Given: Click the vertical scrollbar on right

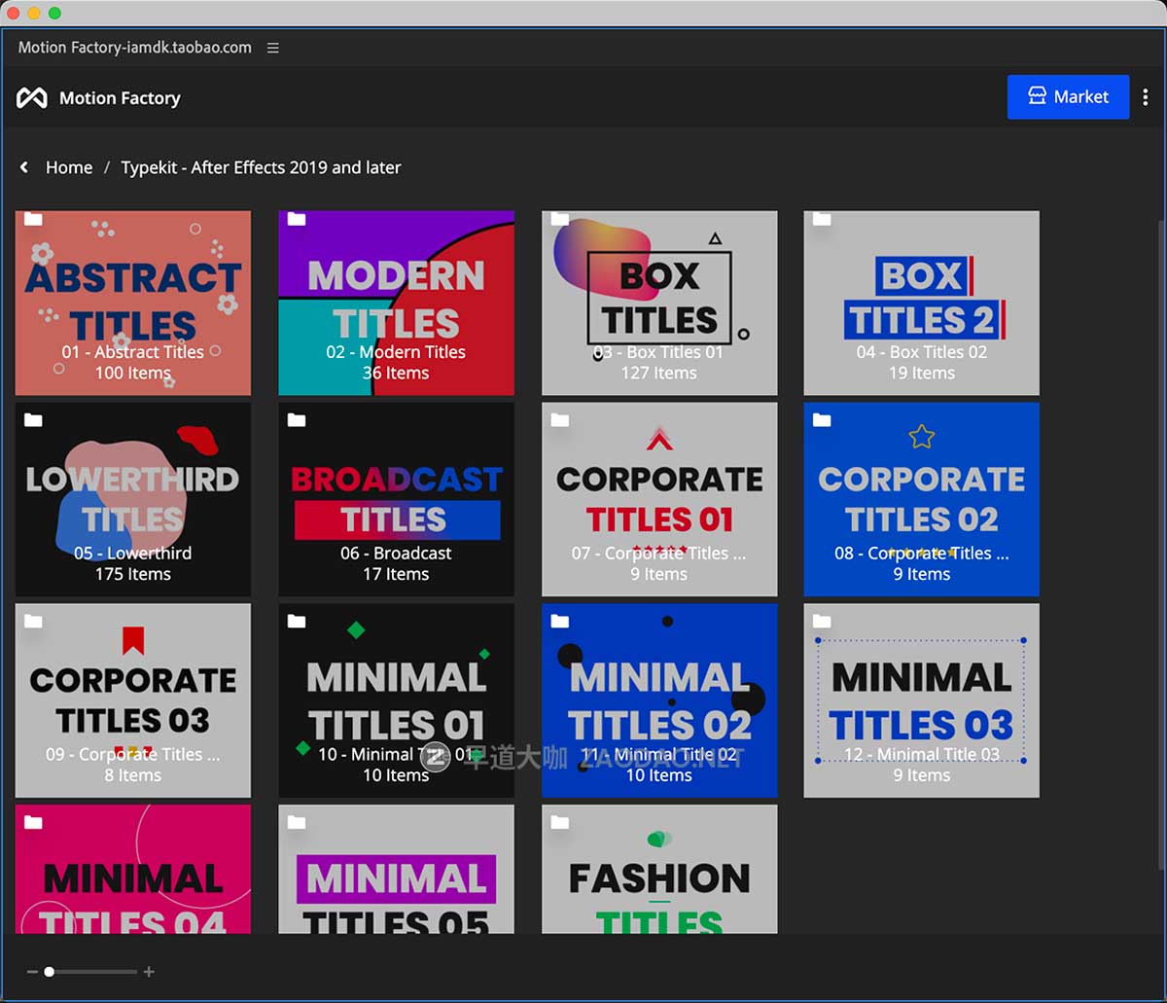Looking at the screenshot, I should coord(1160,545).
